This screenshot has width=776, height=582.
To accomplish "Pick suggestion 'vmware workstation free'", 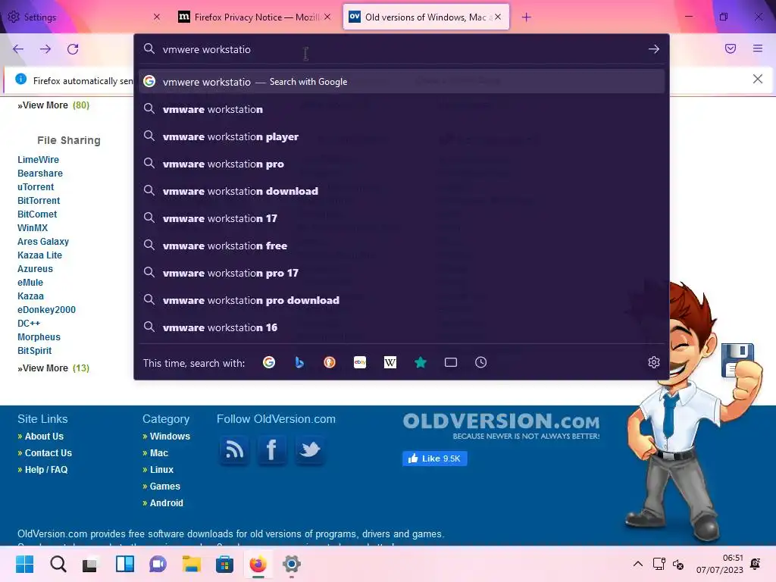I will (402, 246).
